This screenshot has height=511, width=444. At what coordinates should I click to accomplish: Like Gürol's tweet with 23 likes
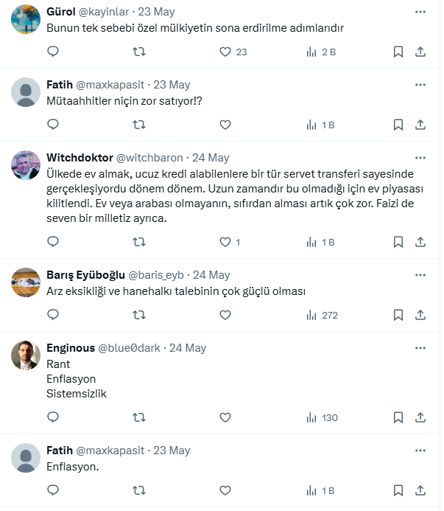coord(226,52)
